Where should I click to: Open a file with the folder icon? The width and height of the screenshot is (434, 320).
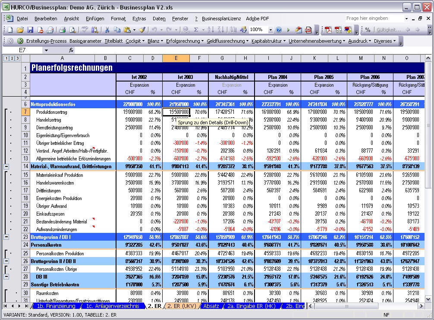[20, 30]
